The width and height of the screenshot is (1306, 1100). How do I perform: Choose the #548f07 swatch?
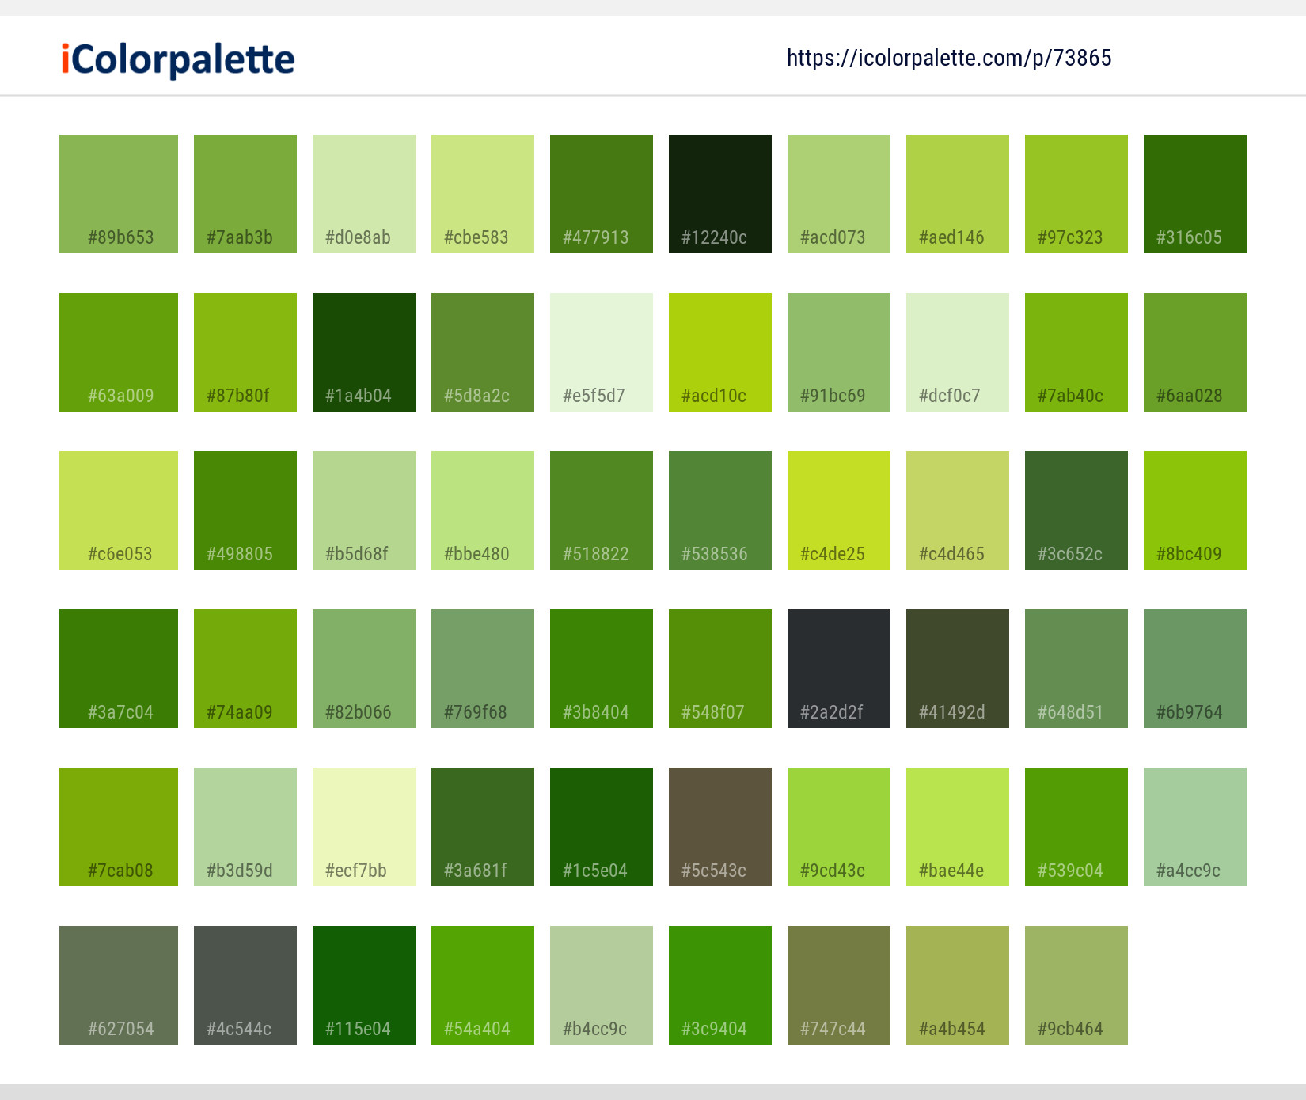click(720, 669)
